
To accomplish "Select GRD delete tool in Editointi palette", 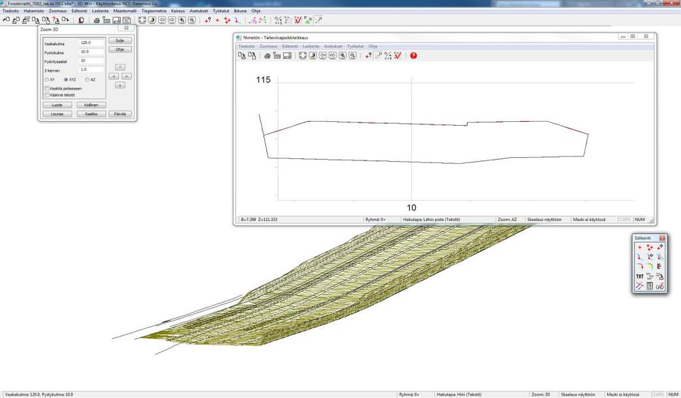I will pyautogui.click(x=660, y=286).
